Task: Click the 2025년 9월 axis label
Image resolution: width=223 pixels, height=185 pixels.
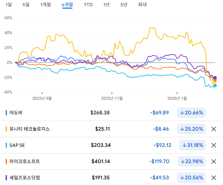Action: [x=42, y=98]
